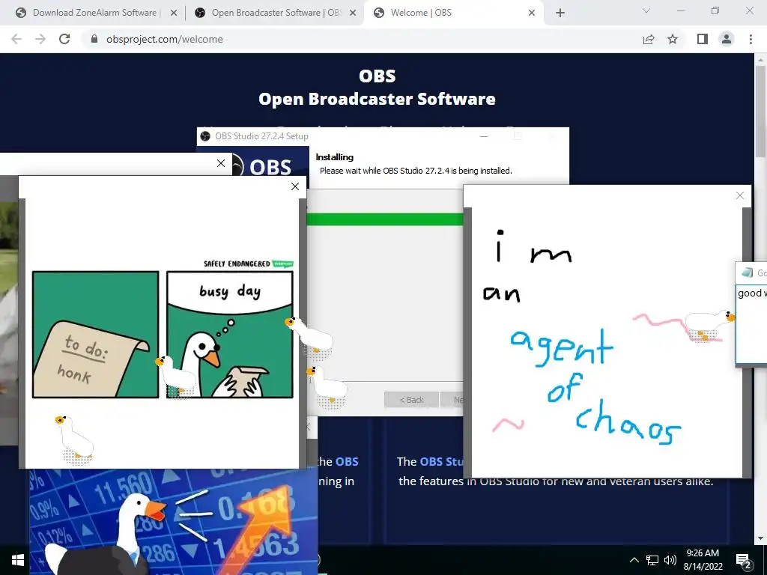
Task: Click the stonks goose meme image
Action: tap(173, 521)
